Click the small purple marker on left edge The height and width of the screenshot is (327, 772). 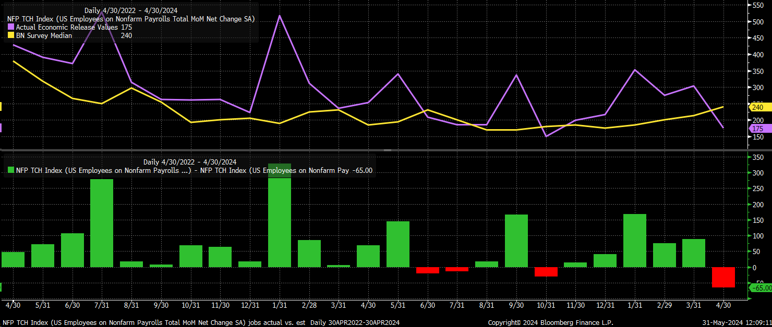1,128
